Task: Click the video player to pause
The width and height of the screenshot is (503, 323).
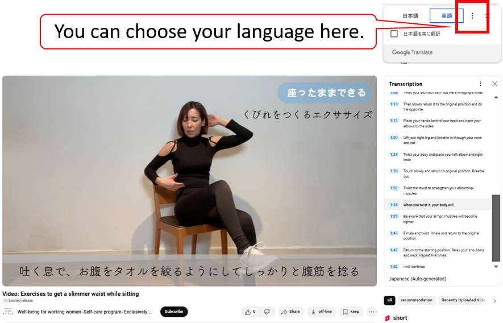Action: [189, 181]
